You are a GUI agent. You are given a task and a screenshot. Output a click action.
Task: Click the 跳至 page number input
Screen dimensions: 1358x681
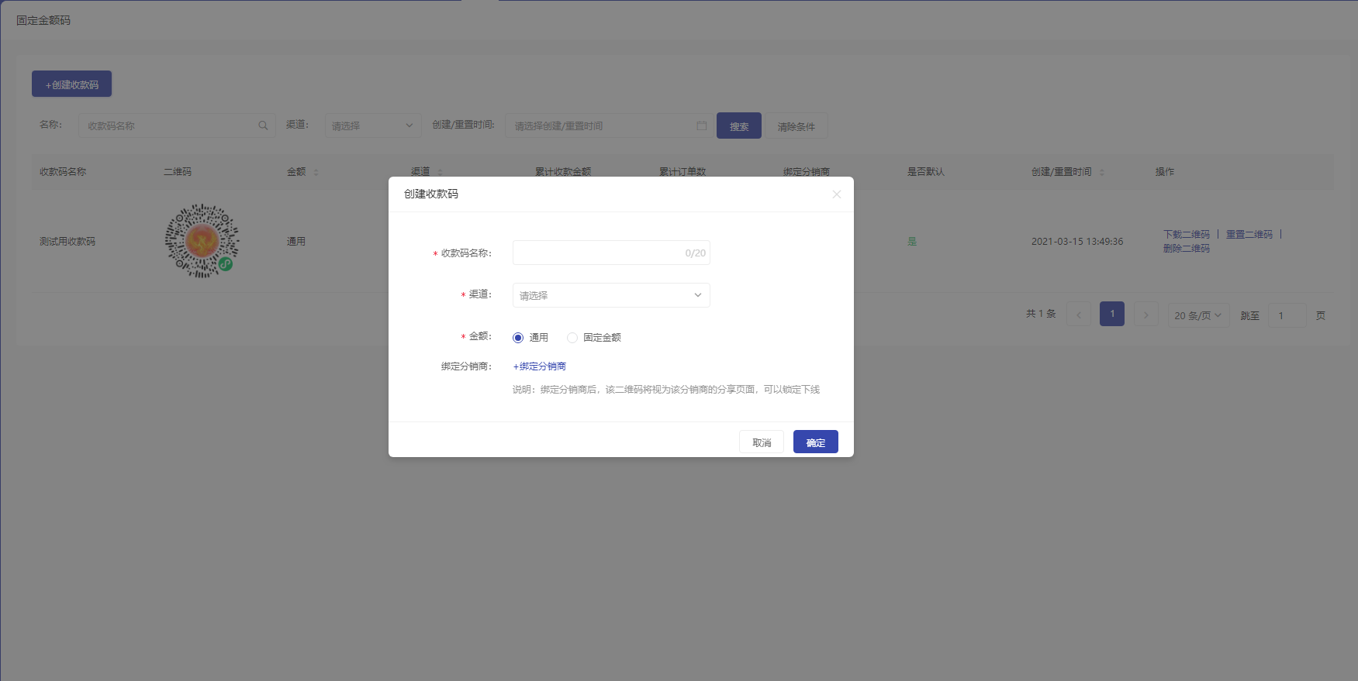click(1287, 315)
